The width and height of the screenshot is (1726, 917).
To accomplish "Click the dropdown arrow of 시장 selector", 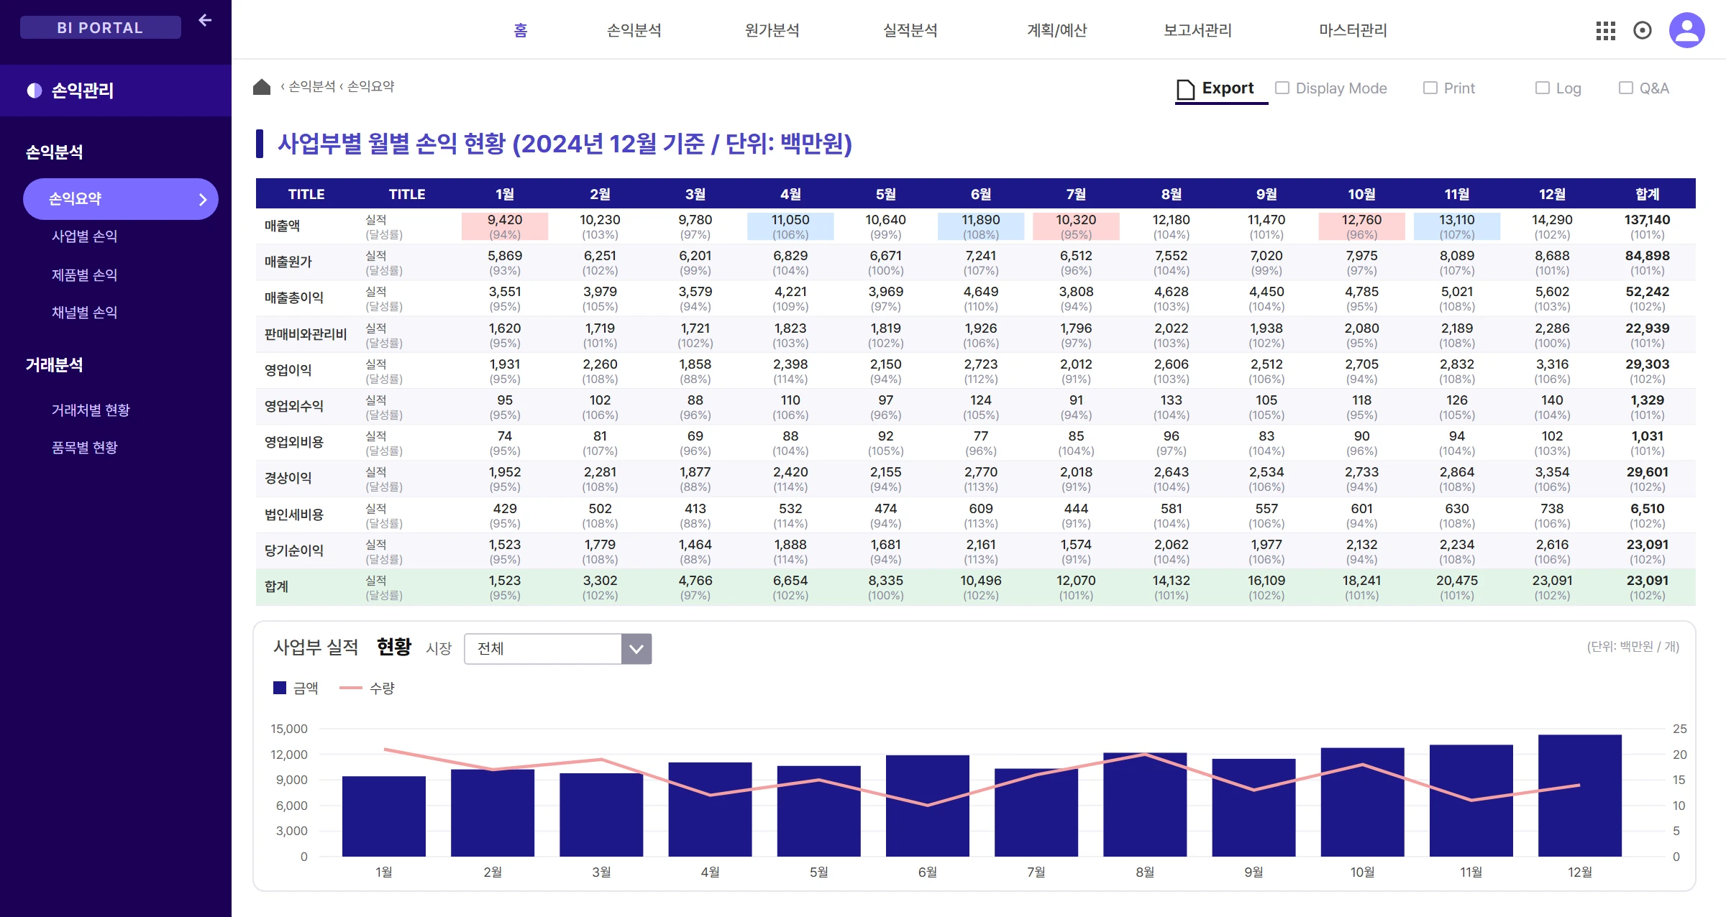I will [636, 649].
